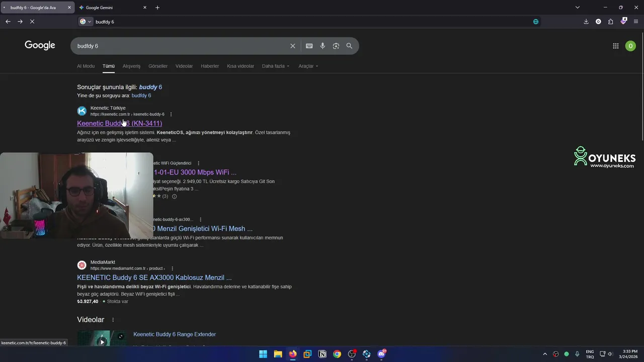Open the Downloads panel
644x362 pixels.
[586, 22]
